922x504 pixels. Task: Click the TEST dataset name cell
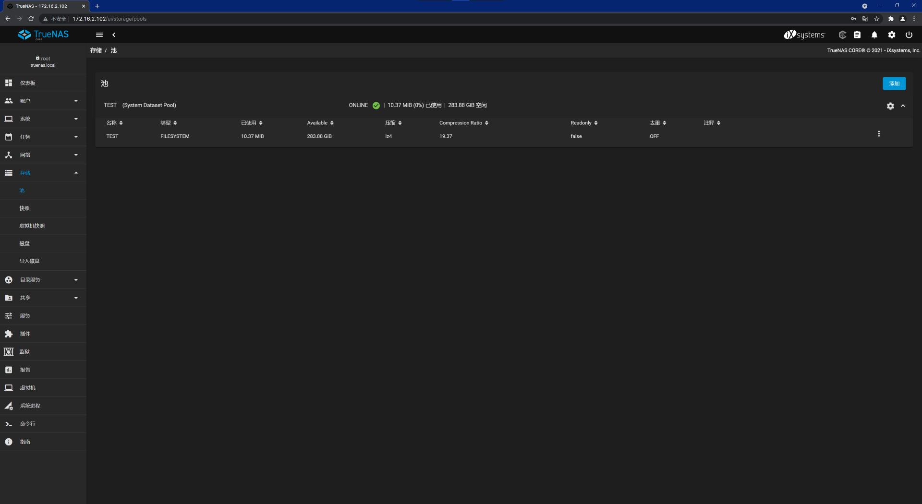pos(112,136)
